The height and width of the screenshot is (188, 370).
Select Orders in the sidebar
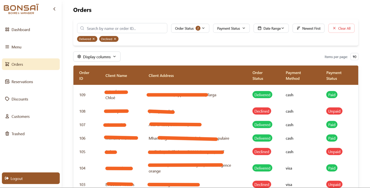coord(31,64)
